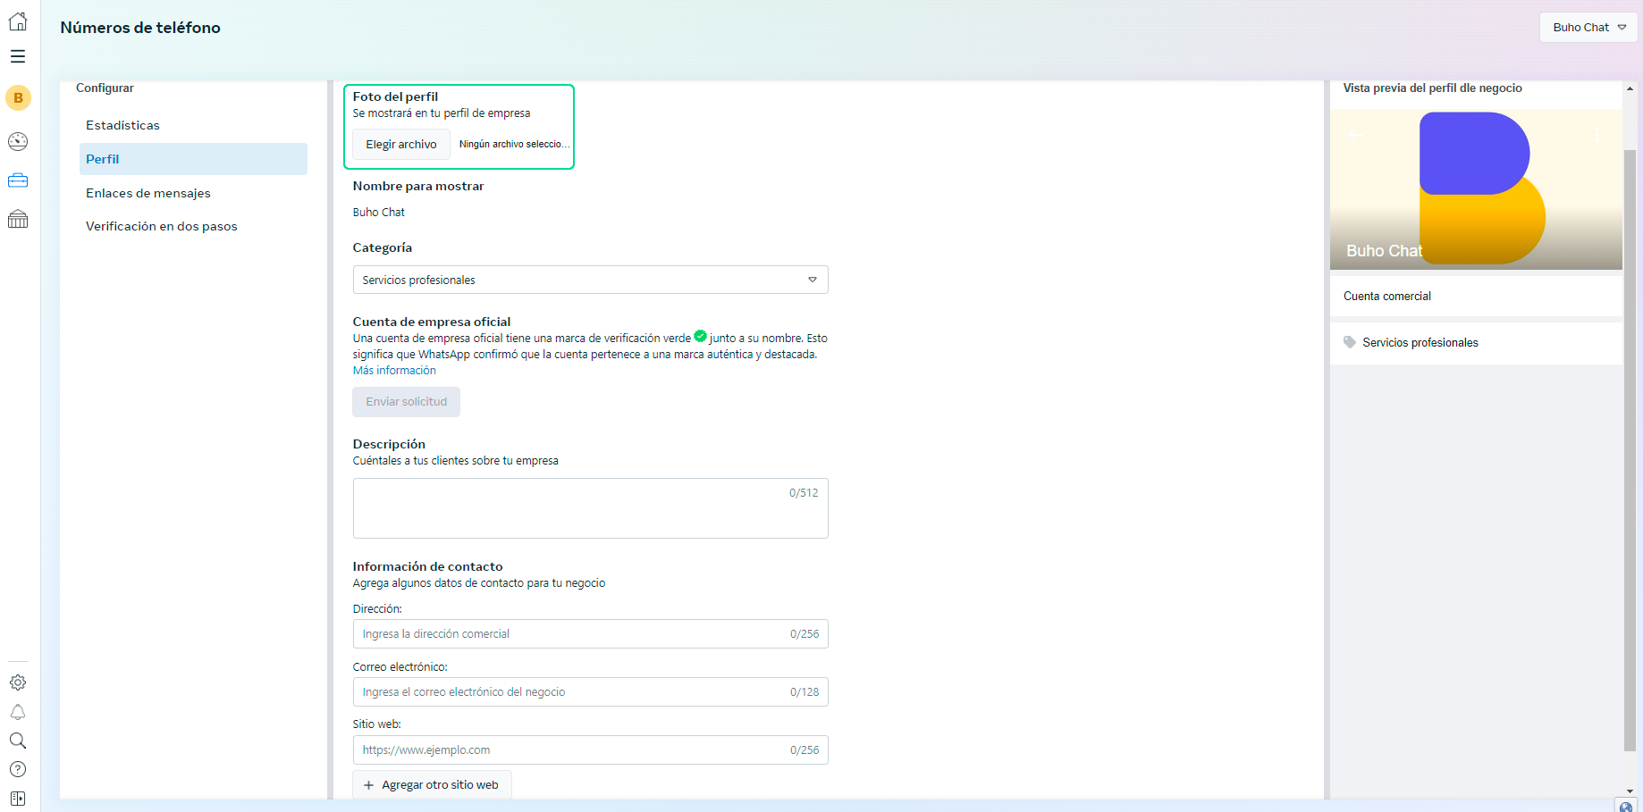Open settings gear icon
The image size is (1643, 812).
click(18, 682)
